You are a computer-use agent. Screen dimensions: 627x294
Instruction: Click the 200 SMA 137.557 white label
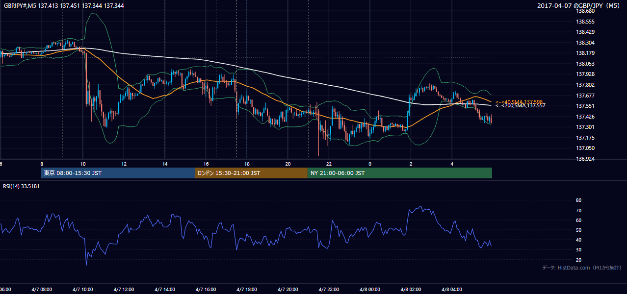pos(520,106)
